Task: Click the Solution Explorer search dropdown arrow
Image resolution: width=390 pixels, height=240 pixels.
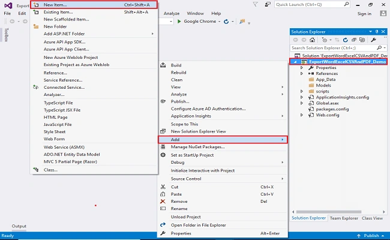Action: (x=385, y=48)
